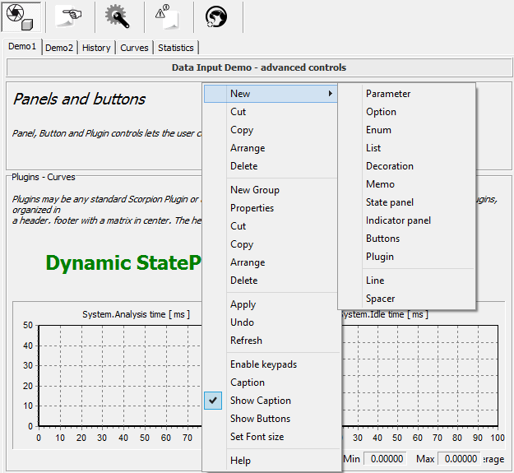Image resolution: width=514 pixels, height=473 pixels.
Task: Select Set Font size menu item
Action: click(257, 437)
